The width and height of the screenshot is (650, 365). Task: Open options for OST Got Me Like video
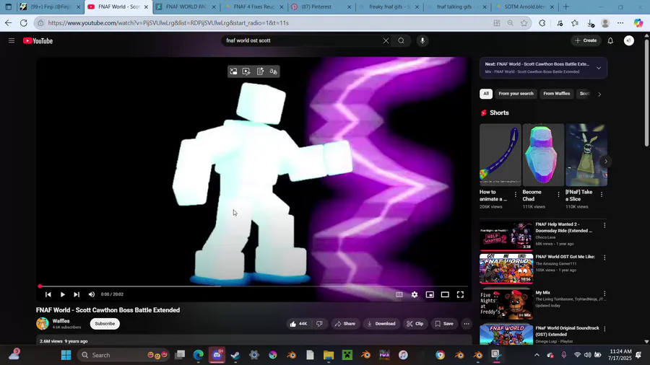(x=604, y=258)
